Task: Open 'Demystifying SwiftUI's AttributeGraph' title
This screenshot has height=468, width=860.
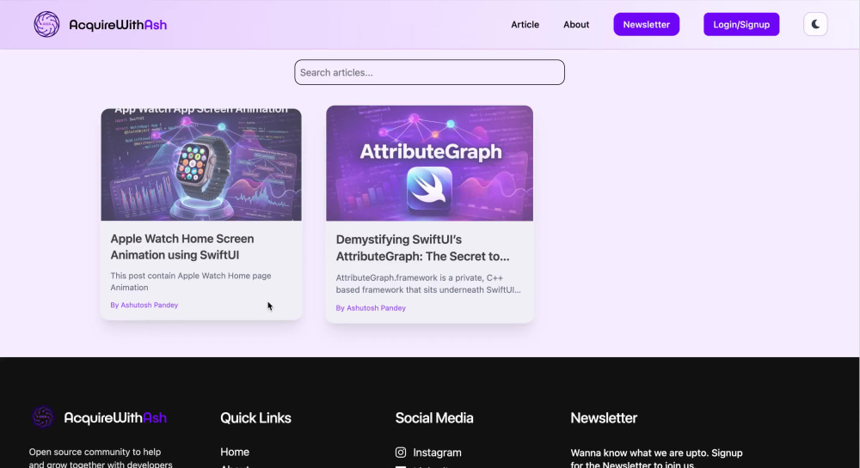Action: (x=423, y=248)
